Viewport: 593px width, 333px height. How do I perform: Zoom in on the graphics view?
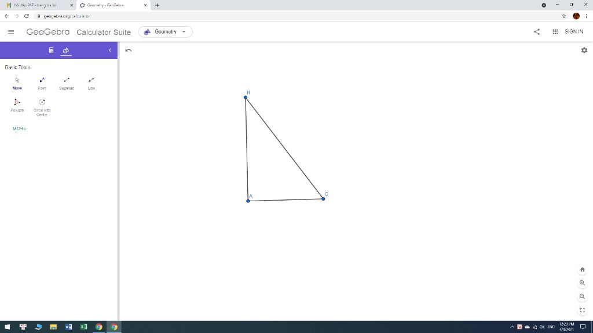pos(583,283)
